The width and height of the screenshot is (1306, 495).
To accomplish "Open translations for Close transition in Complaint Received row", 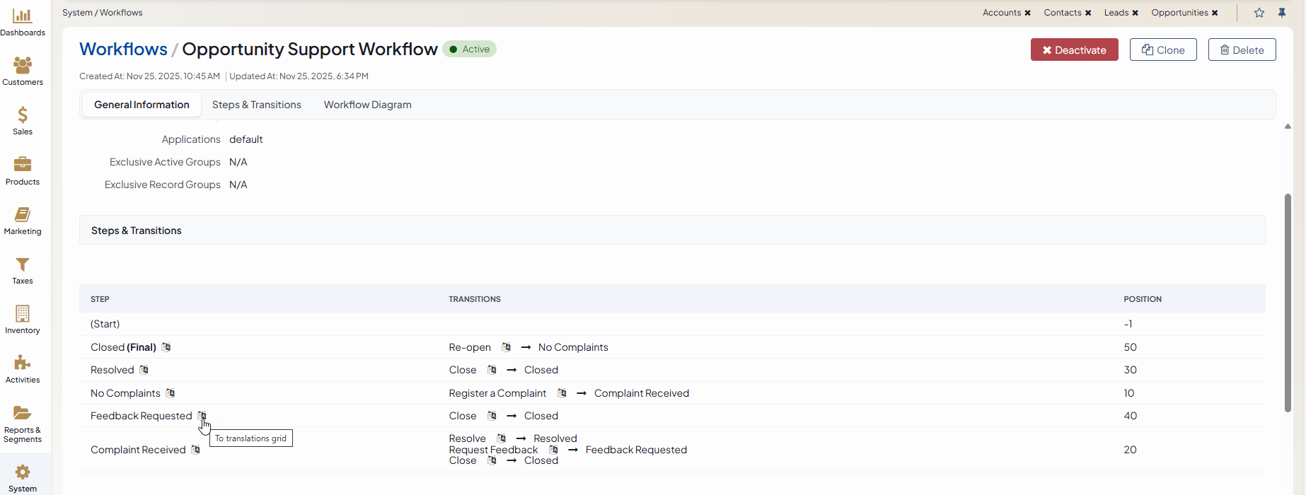I will [x=492, y=460].
